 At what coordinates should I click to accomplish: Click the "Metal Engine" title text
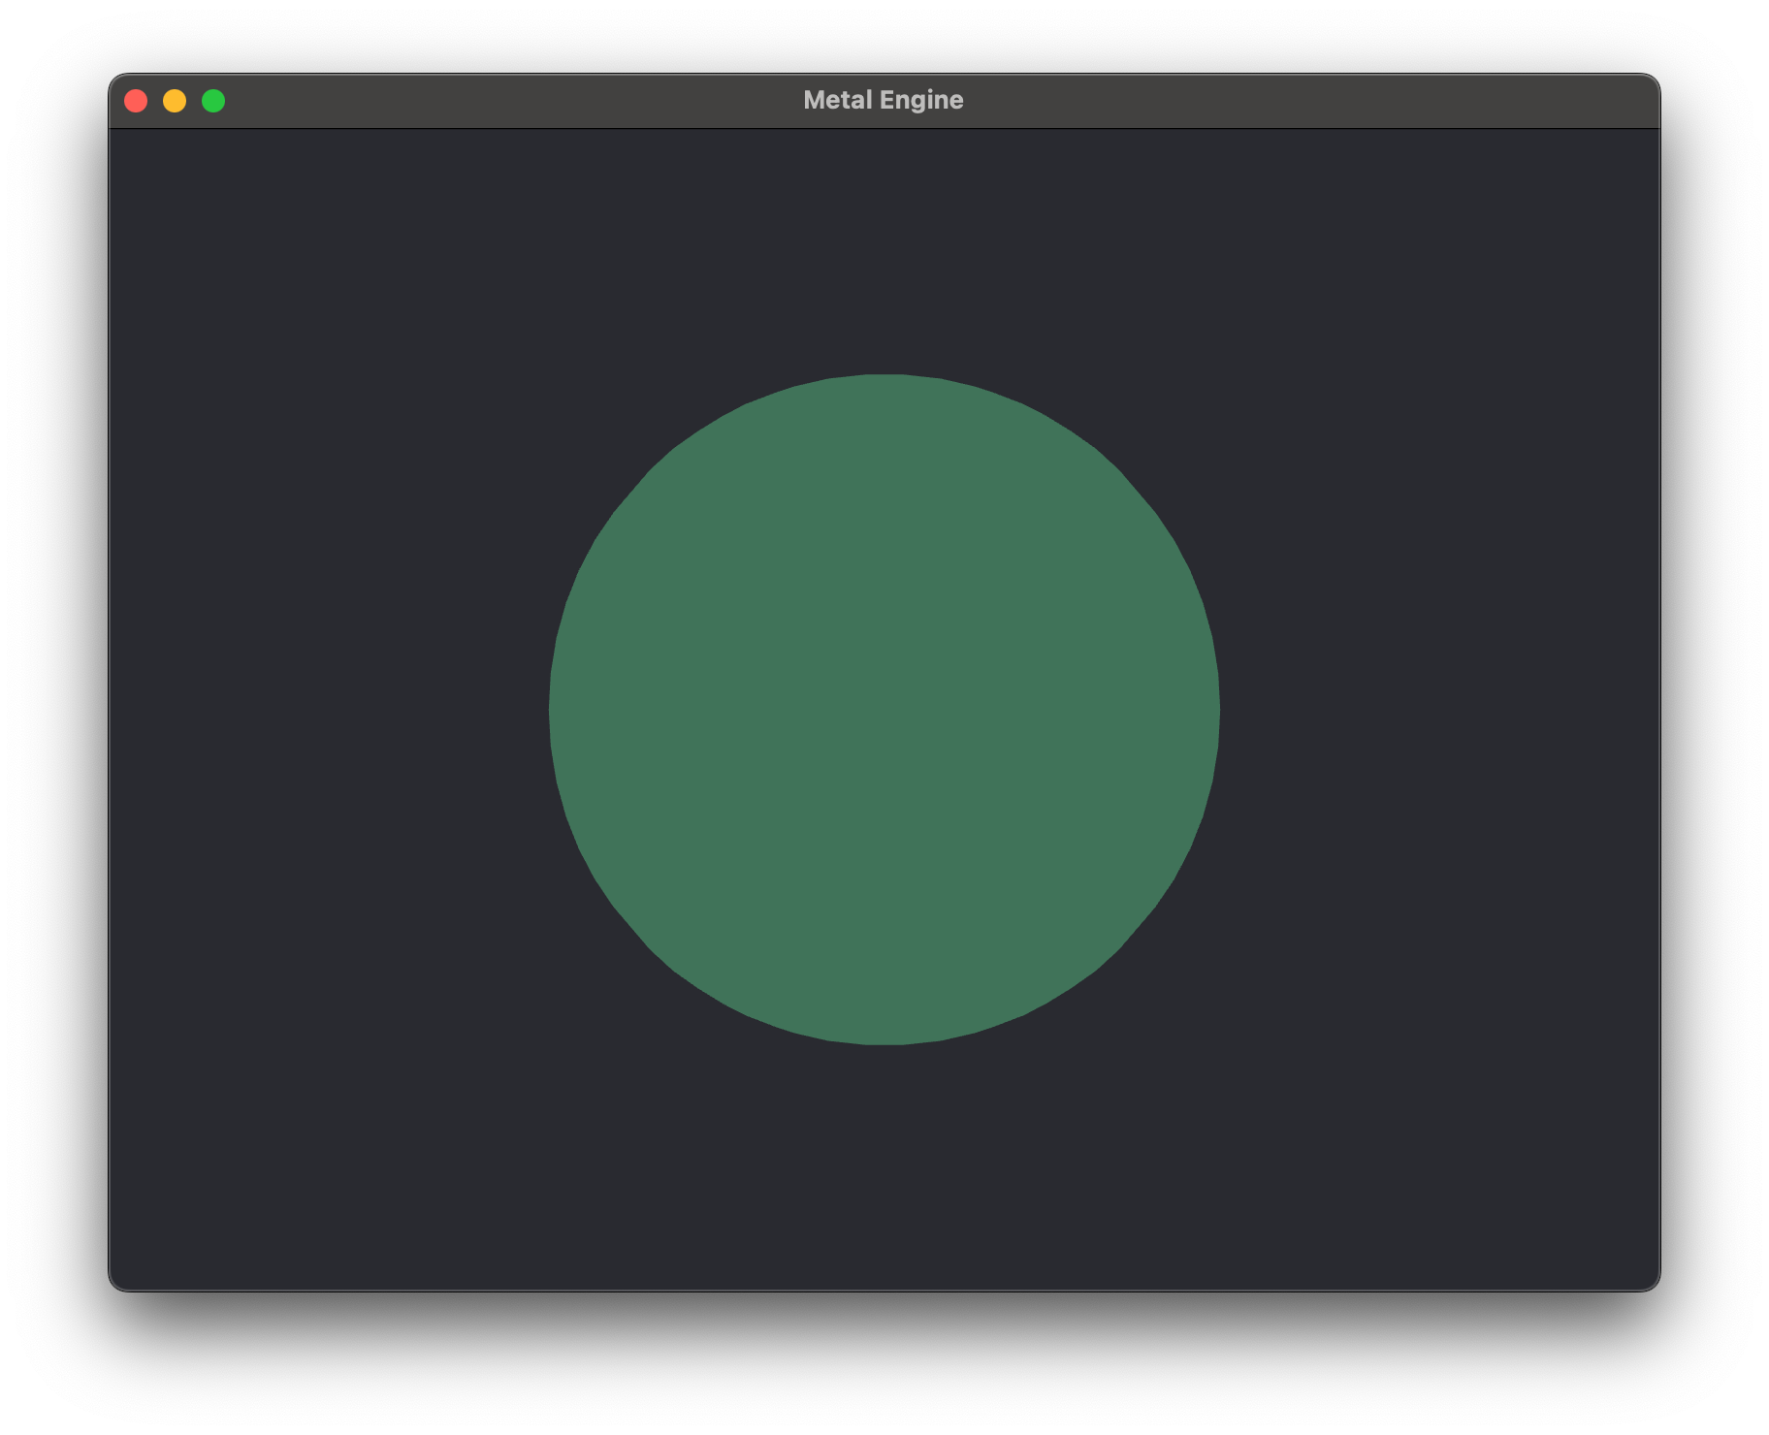(883, 101)
